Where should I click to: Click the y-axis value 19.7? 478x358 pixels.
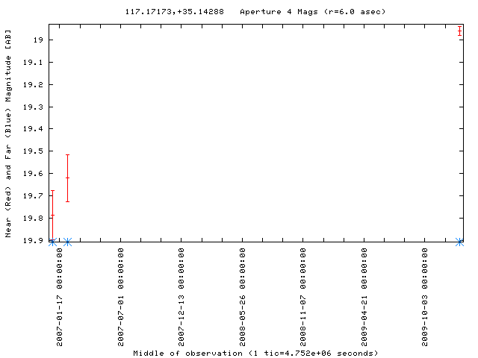click(33, 195)
